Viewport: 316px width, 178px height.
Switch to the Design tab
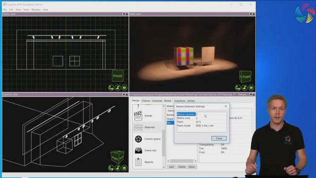[135, 100]
